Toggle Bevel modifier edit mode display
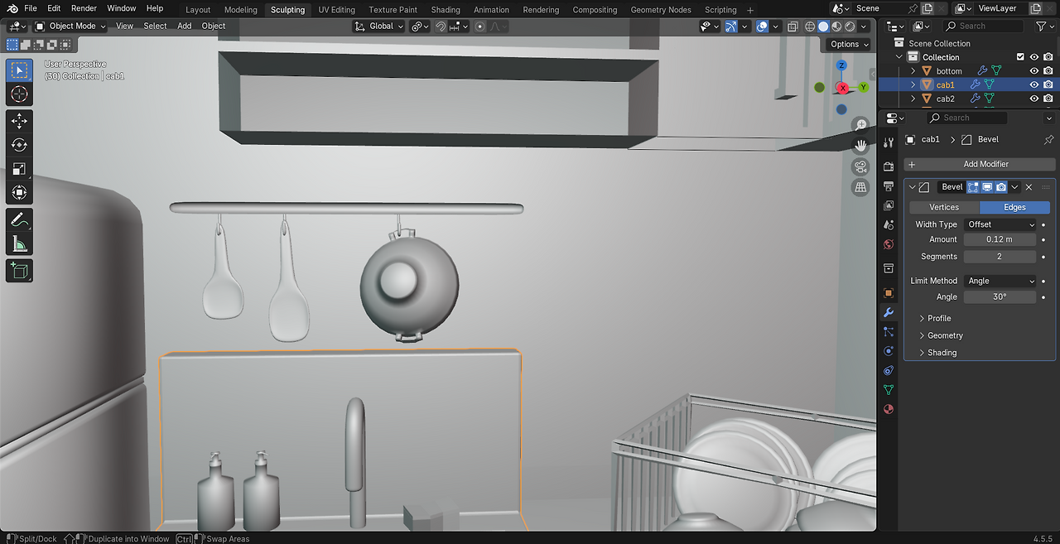 [973, 187]
